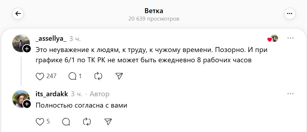307x132 pixels.
Task: Open more options for its_ardakk reply
Action: click(290, 94)
